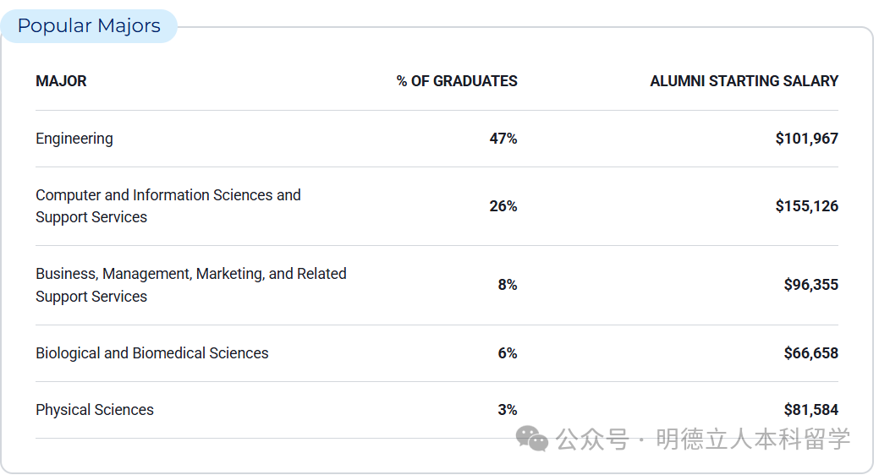Screen dimensions: 879x475
Task: Click the $155,126 salary figure
Action: [x=806, y=206]
